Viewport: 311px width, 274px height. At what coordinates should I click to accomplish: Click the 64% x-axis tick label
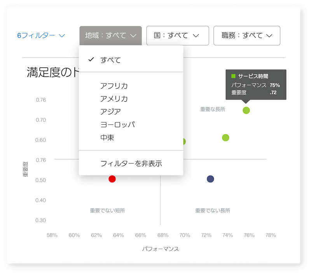tap(119, 235)
